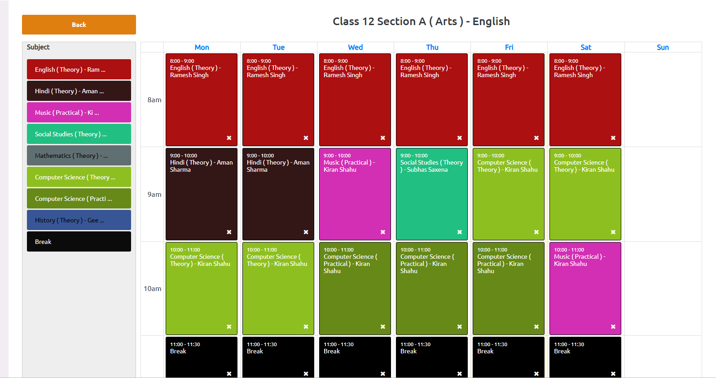Delete Saturday 8:00 English slot X icon
The image size is (716, 378).
pyautogui.click(x=613, y=138)
